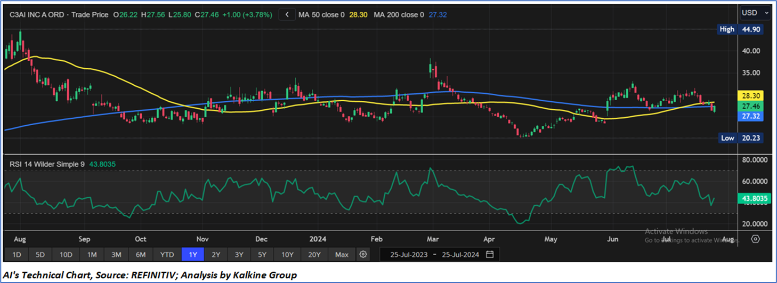The image size is (777, 283).
Task: Click the chart target icon beside the time axis
Action: [755, 239]
